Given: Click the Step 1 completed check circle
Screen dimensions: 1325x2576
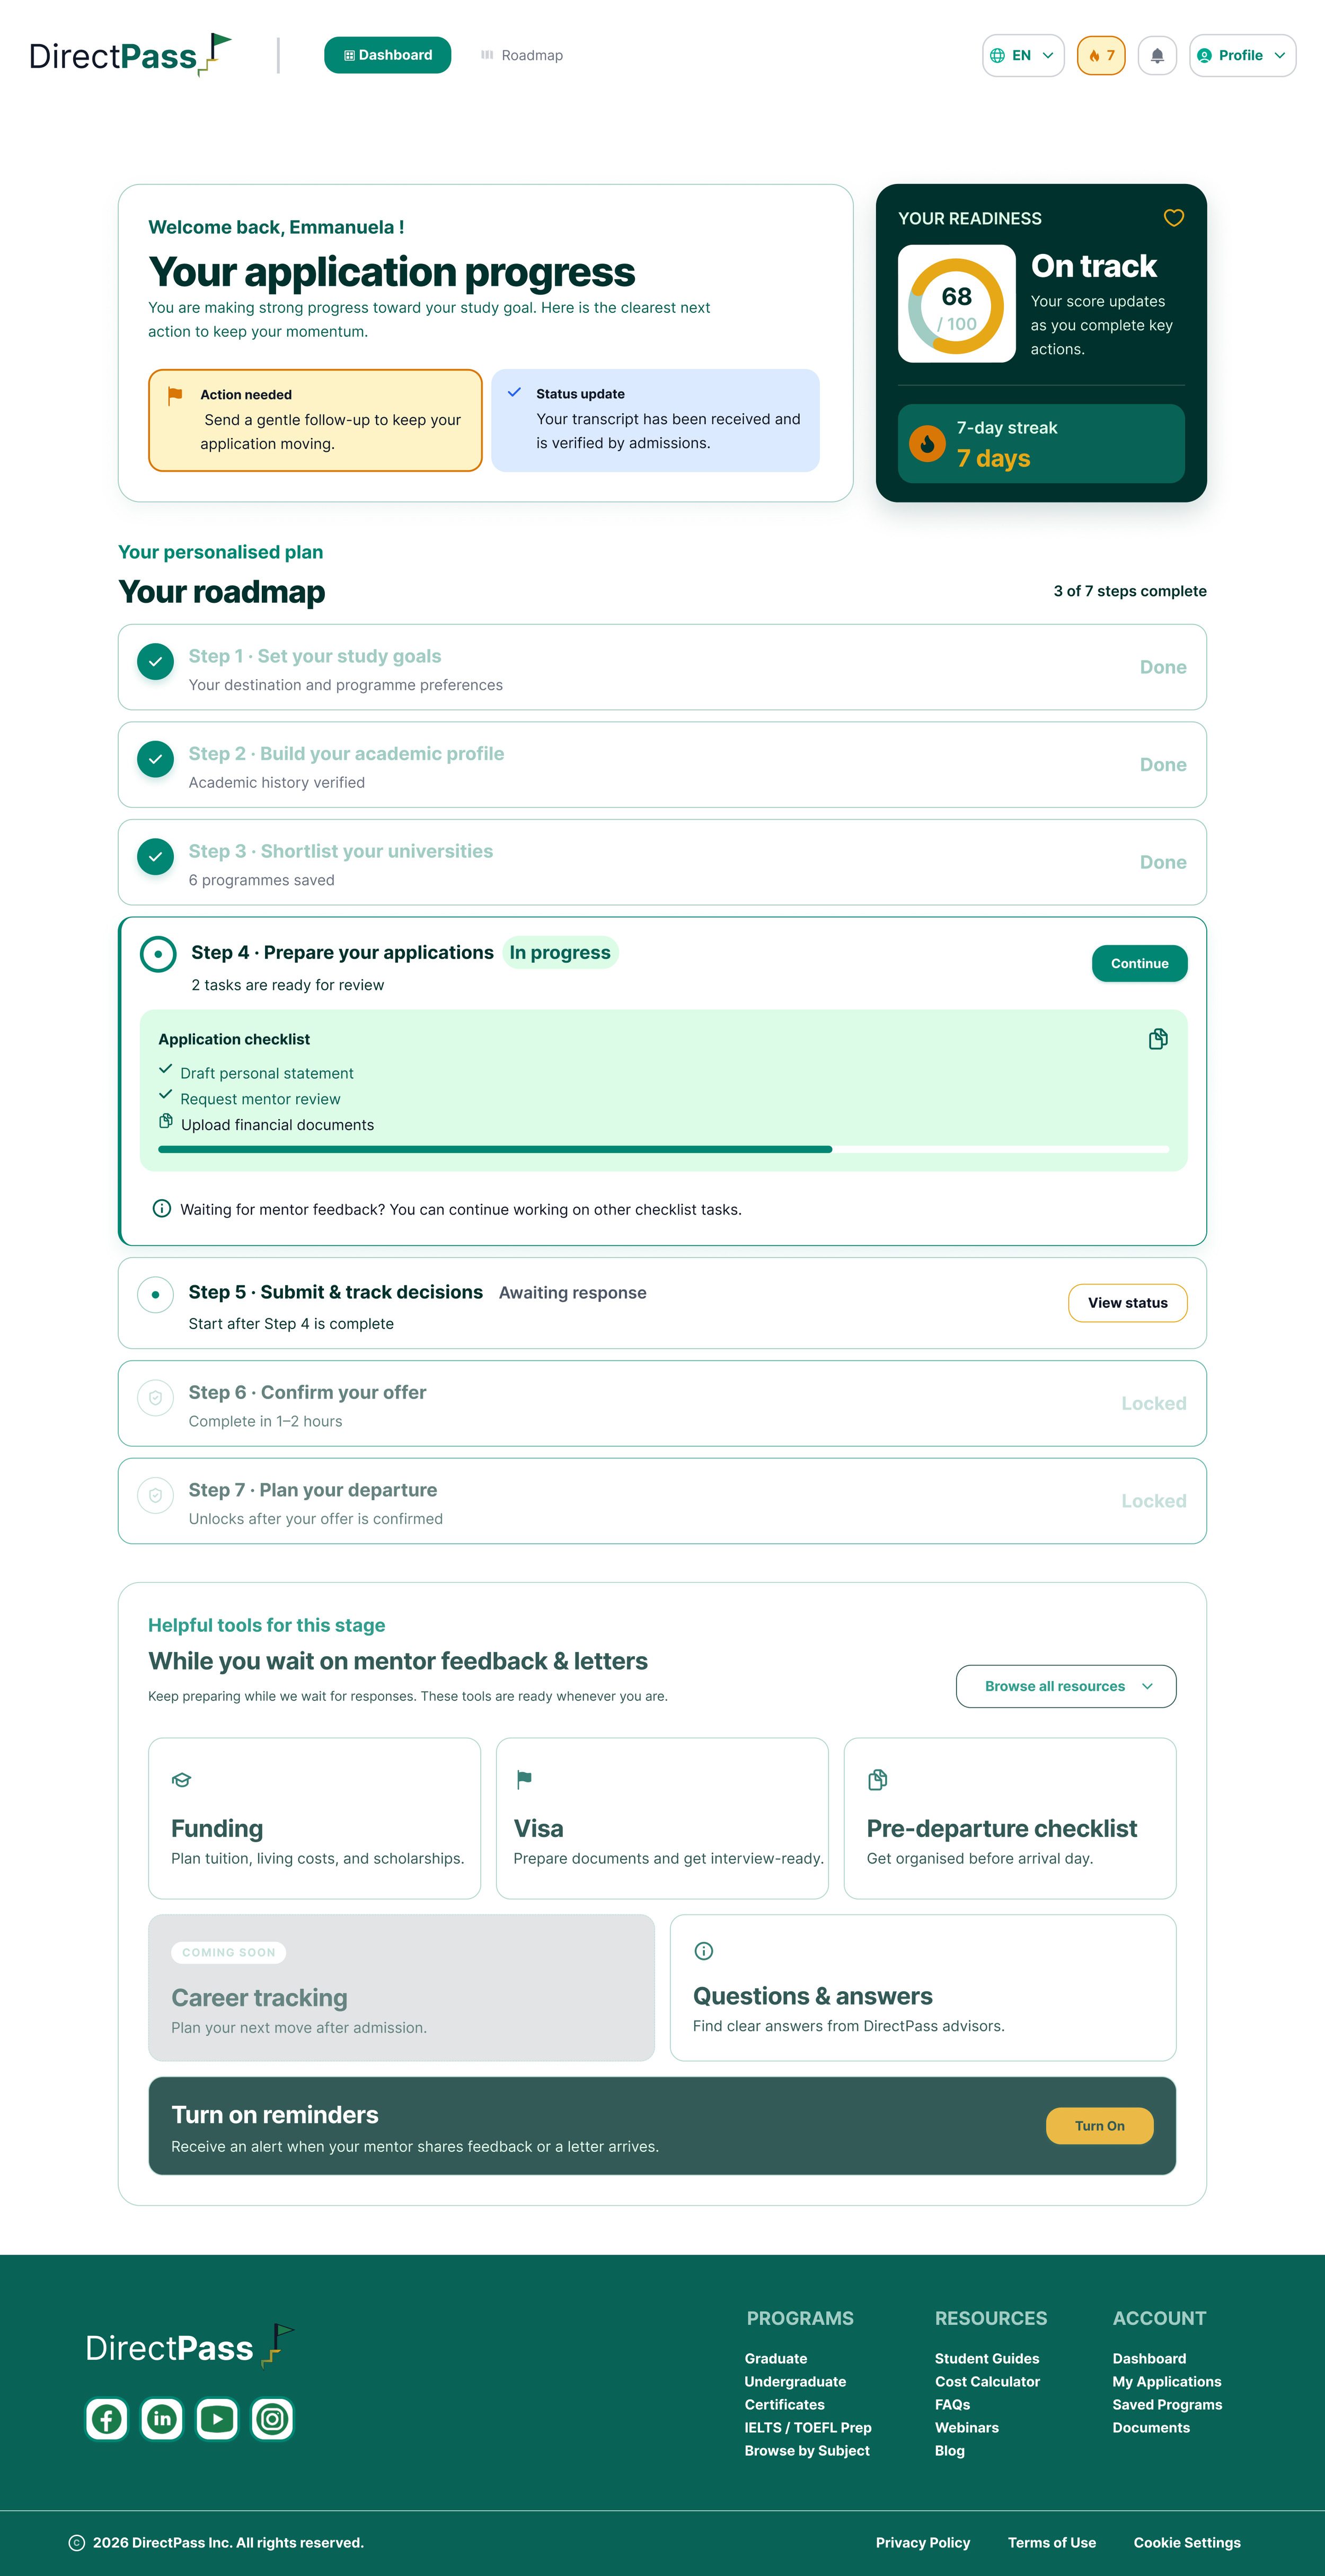Looking at the screenshot, I should [155, 661].
